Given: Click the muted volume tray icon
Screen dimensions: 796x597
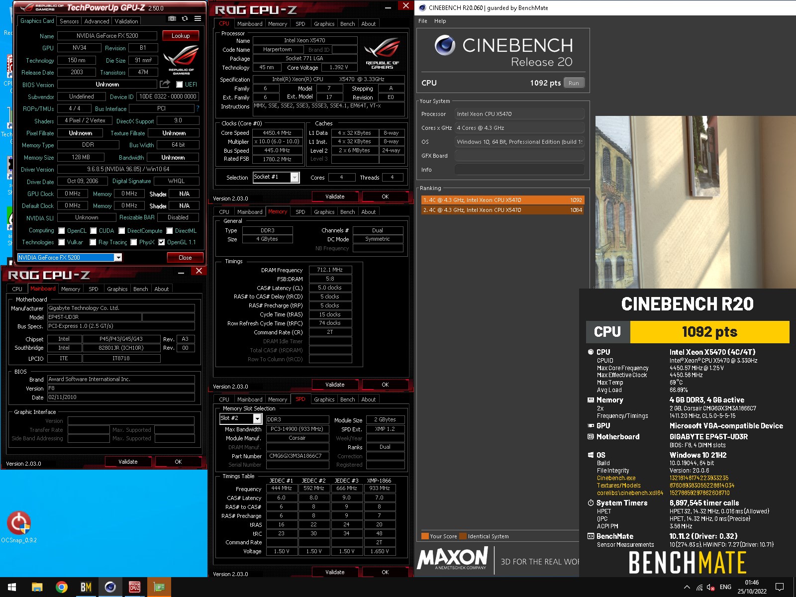Looking at the screenshot, I should pos(711,587).
